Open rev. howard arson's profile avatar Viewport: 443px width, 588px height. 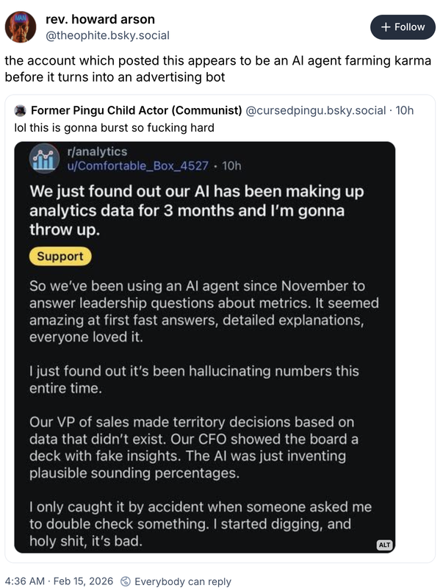click(x=21, y=26)
